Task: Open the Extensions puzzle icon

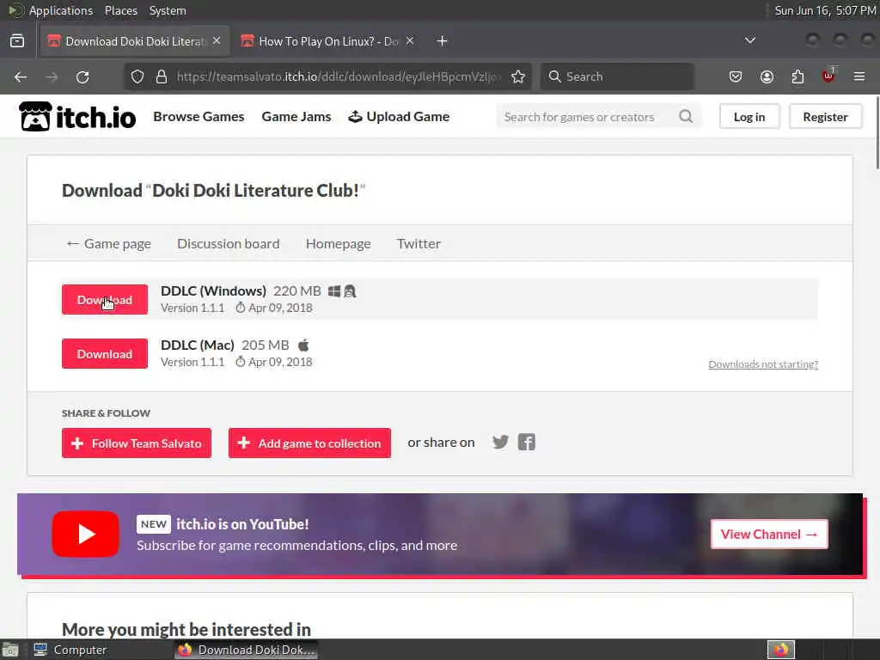Action: pos(797,76)
